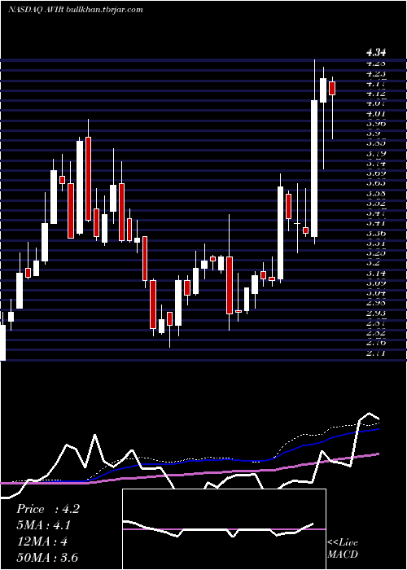Viewport: 407px width, 570px height.
Task: Click the tall white candlestick reaching 4.34 high
Action: coord(314,169)
